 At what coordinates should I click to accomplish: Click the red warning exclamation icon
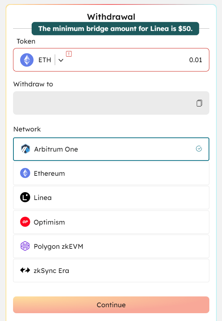click(69, 54)
